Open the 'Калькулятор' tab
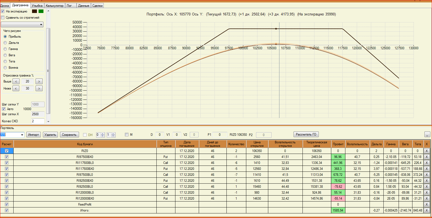 55,6
